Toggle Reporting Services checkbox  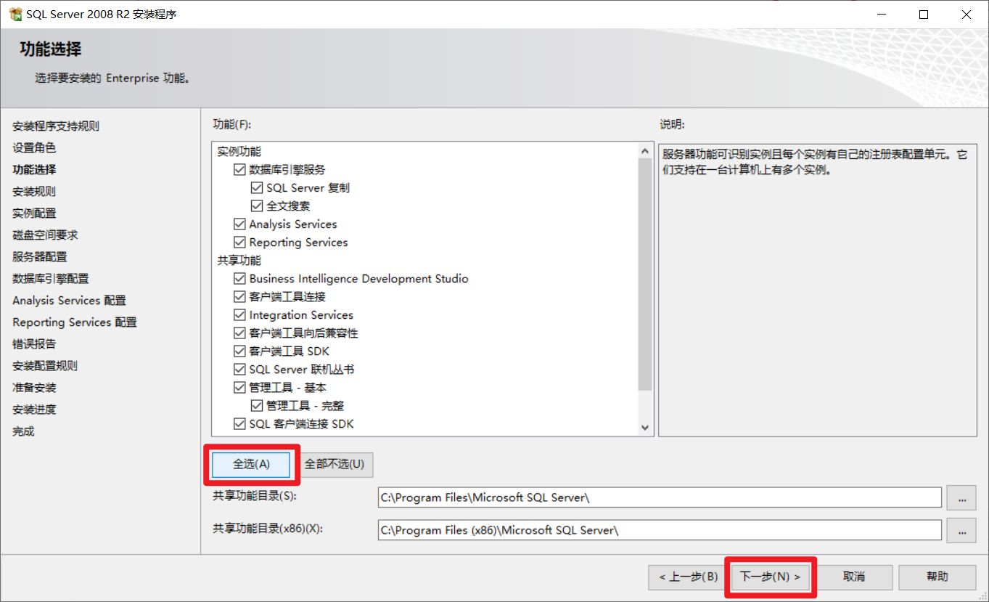coord(239,243)
